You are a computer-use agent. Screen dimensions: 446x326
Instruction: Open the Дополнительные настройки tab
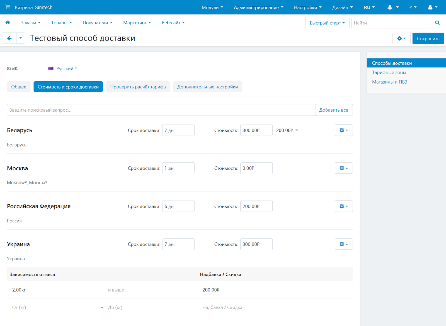(x=208, y=87)
